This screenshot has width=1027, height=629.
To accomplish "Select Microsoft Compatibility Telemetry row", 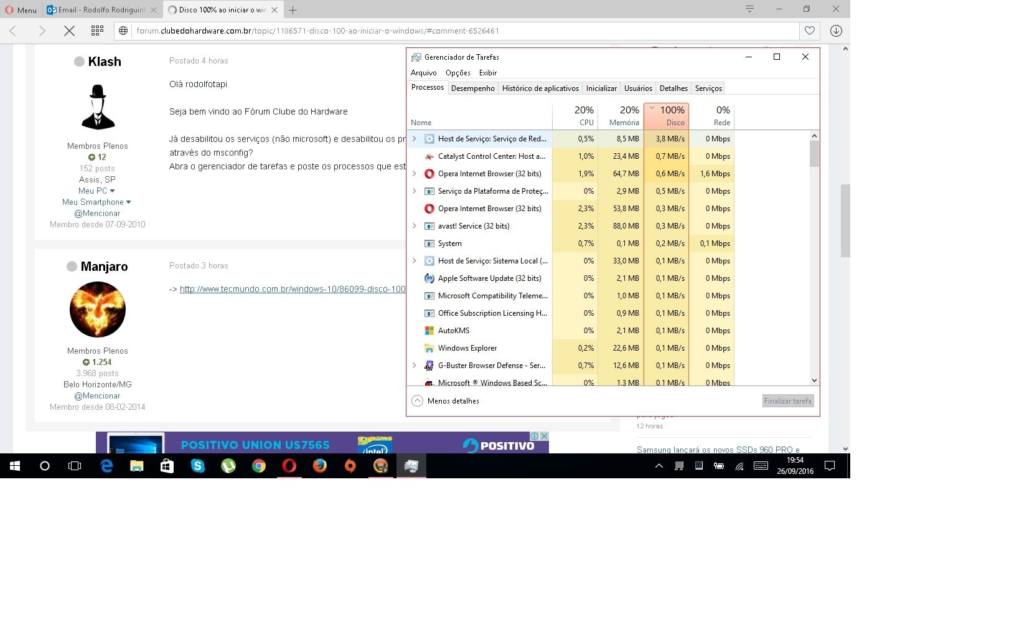I will [x=572, y=296].
